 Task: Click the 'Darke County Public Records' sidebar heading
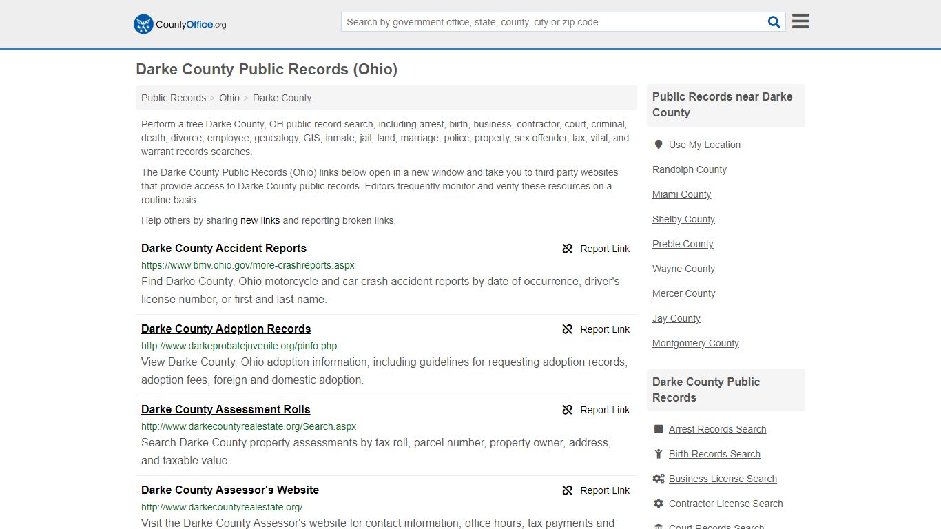pos(706,390)
